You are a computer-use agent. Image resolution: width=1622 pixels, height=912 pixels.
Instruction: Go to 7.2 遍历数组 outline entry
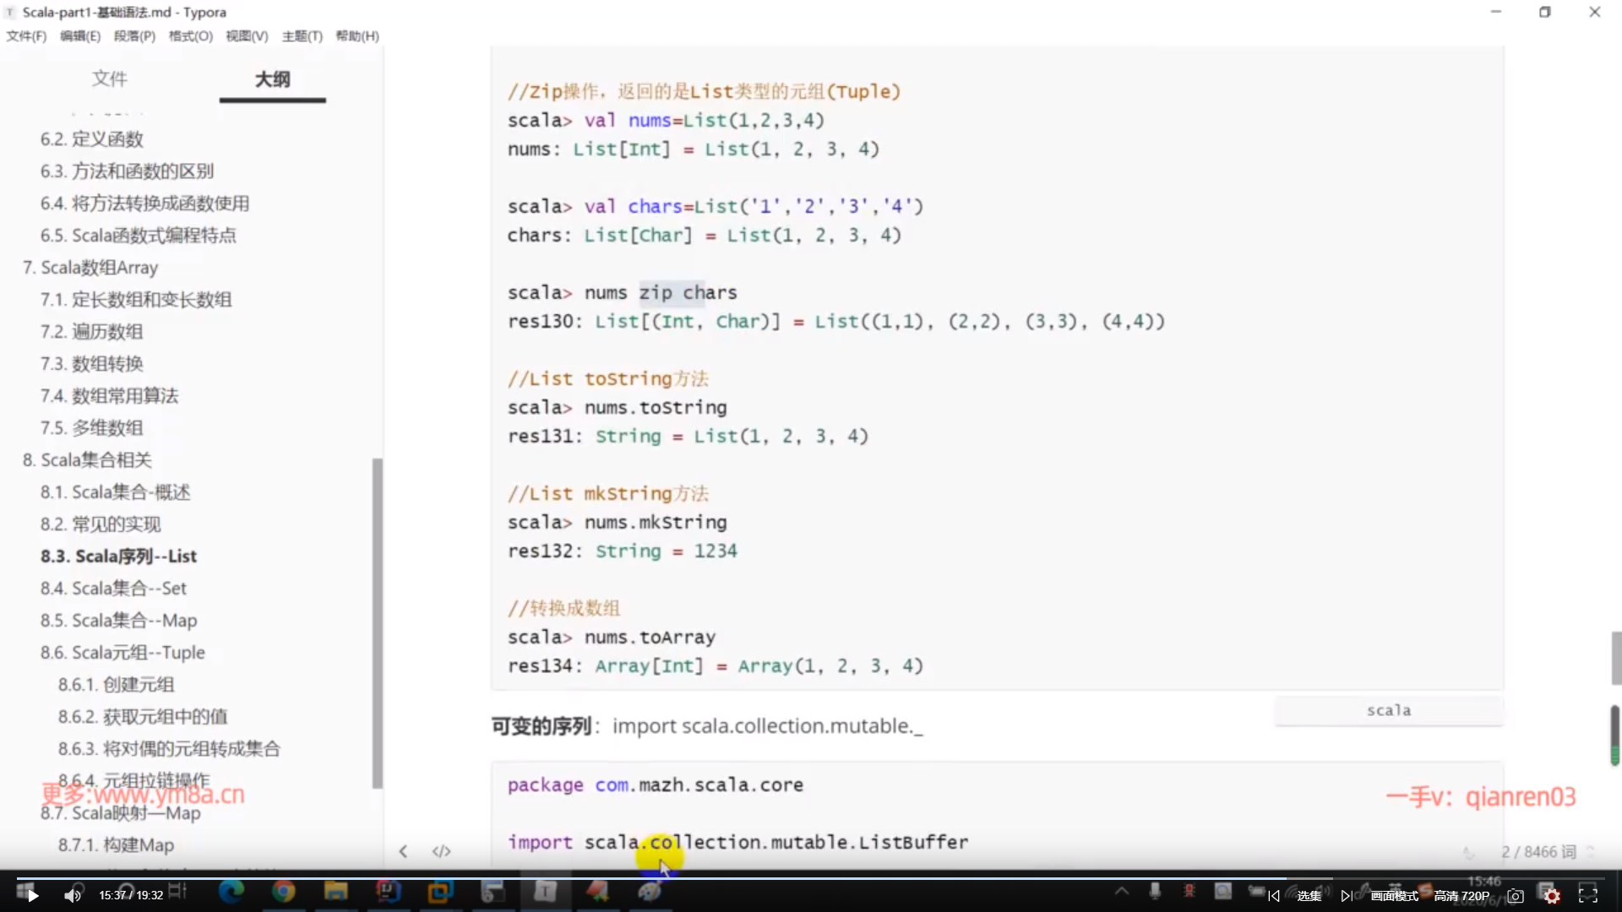[x=91, y=331]
